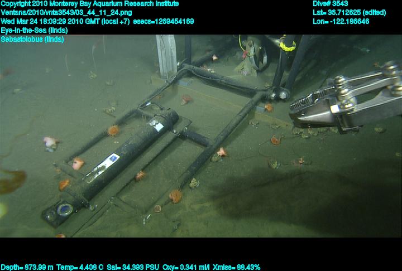Click the Oxy= 0.341 ml/l readout
Viewport: 402px width, 271px height.
point(186,268)
